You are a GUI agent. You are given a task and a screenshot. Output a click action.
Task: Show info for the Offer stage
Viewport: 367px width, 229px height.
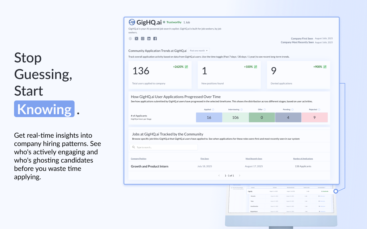point(265,110)
